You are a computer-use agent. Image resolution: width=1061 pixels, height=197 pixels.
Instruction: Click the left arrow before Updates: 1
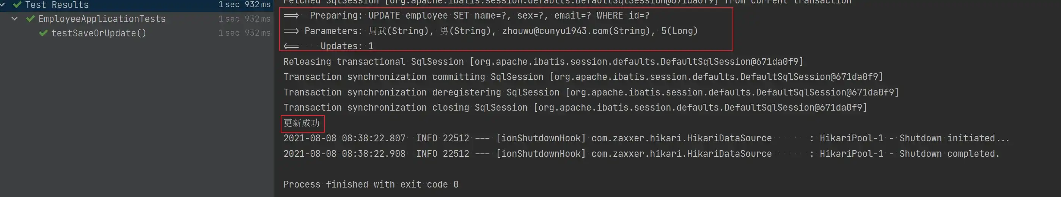click(291, 46)
